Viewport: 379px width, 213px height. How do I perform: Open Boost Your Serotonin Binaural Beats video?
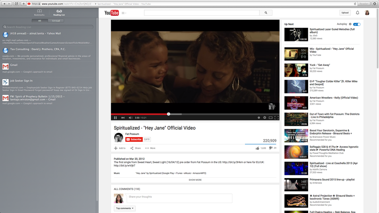[x=322, y=135]
